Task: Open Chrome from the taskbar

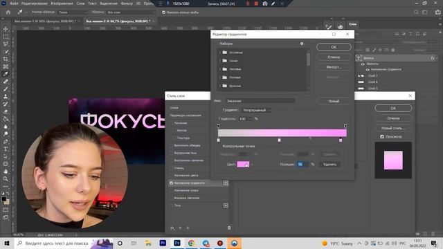Action: (x=191, y=243)
